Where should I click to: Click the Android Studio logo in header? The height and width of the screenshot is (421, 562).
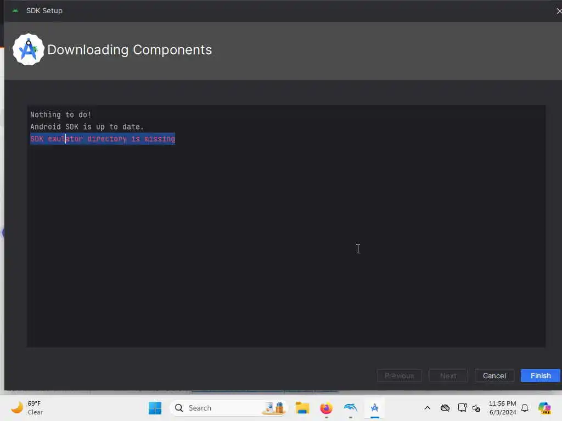point(29,49)
